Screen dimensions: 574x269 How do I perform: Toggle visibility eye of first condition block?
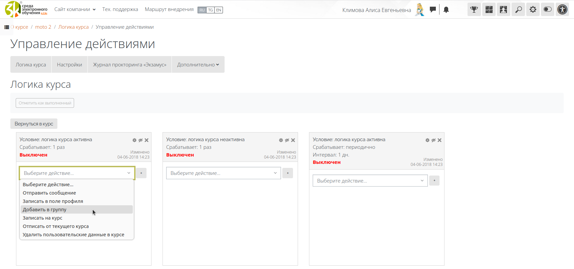pyautogui.click(x=140, y=140)
